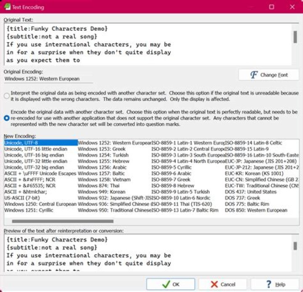Select Windows 1250: Central European
Viewport: 303px width, 292px height.
coord(41,204)
